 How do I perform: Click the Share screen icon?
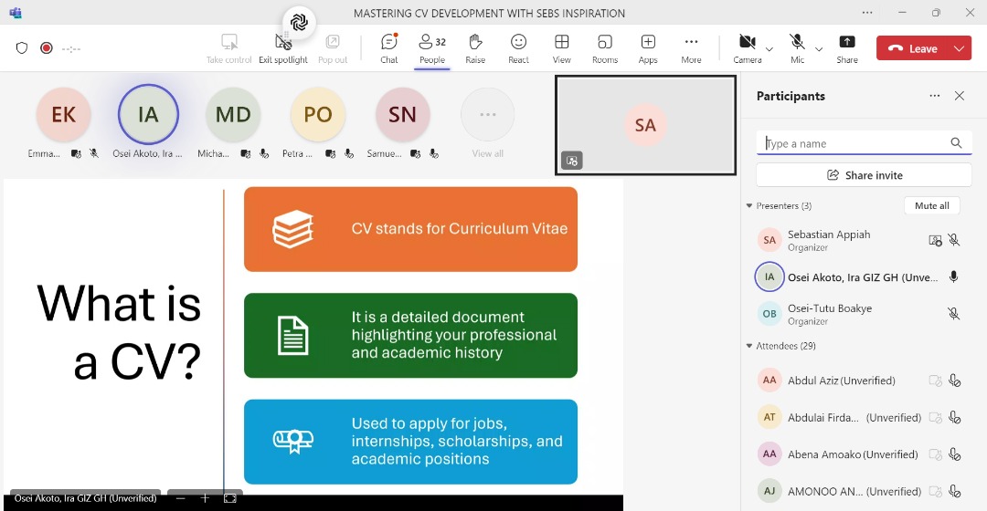coord(846,47)
